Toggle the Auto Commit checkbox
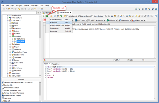The height and width of the screenshot is (103, 159). click(x=67, y=16)
